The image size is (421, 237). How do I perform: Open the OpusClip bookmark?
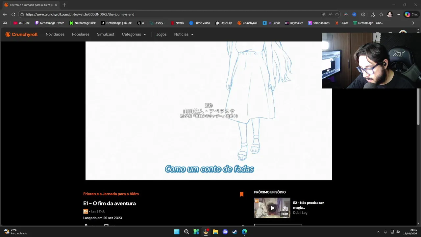click(224, 23)
